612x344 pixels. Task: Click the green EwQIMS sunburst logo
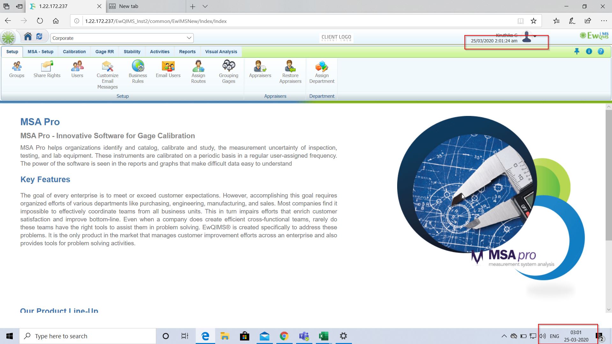point(8,38)
